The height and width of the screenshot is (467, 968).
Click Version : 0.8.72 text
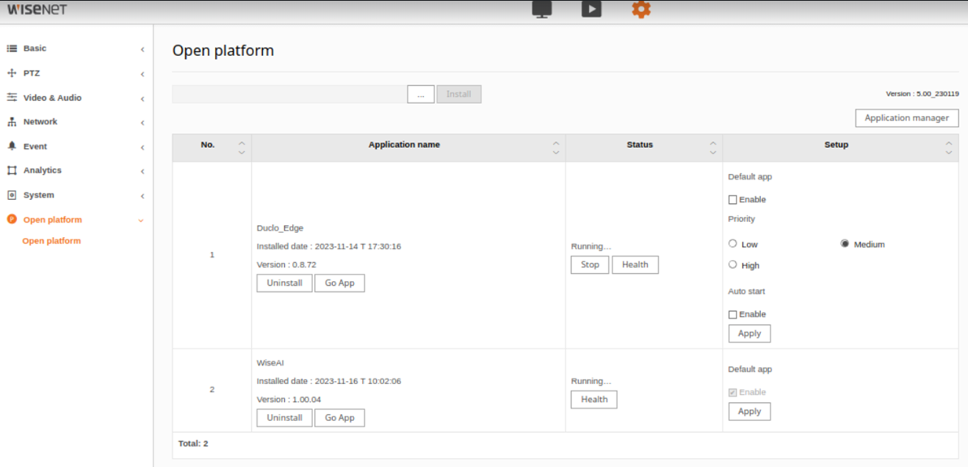click(287, 265)
